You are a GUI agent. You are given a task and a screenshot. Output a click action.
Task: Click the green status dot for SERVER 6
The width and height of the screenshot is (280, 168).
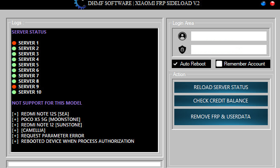point(14,71)
